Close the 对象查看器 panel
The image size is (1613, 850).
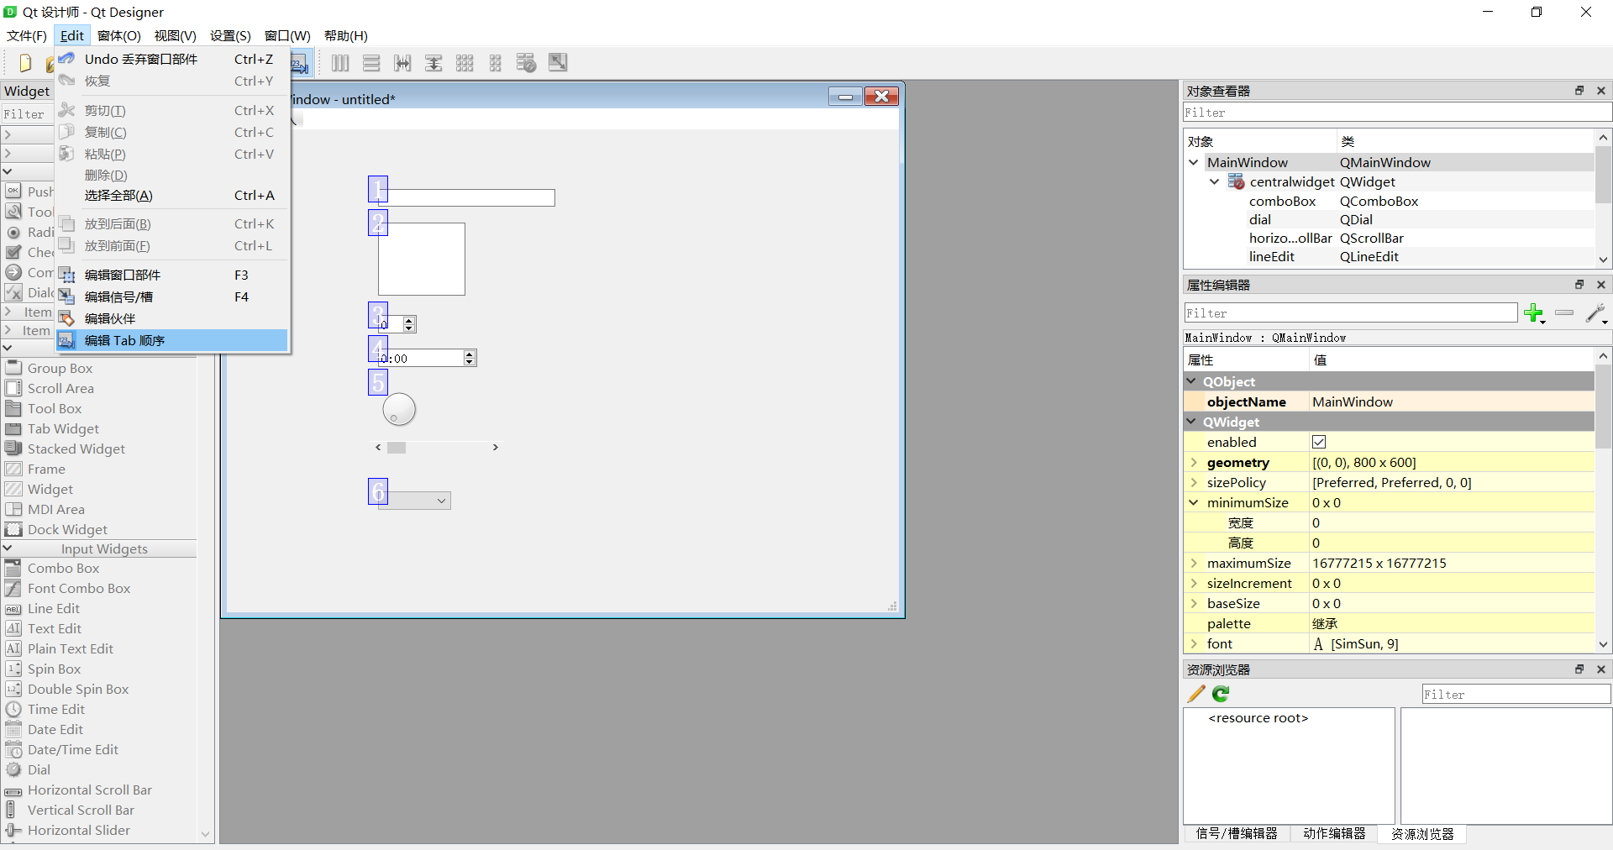(1601, 91)
